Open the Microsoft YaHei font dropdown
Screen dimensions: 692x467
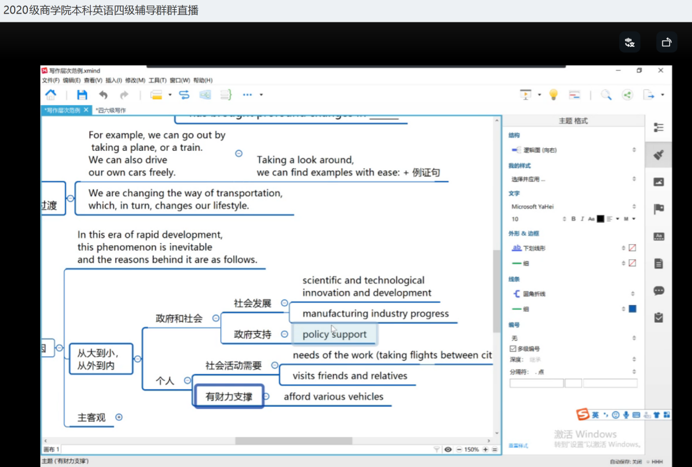pyautogui.click(x=573, y=207)
